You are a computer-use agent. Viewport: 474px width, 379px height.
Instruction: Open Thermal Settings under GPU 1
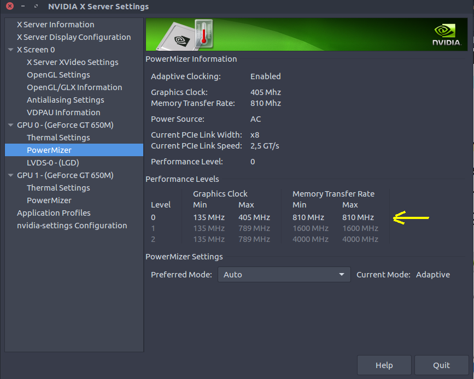(58, 188)
